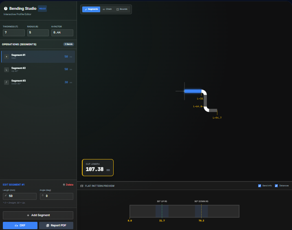Image resolution: width=292 pixels, height=230 pixels.
Task: Click the Bending Studio help logo icon
Action: [x=6, y=9]
